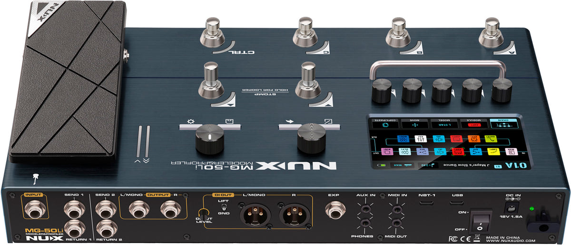Stomp footswitch C
The image size is (571, 245).
pyautogui.click(x=305, y=33)
